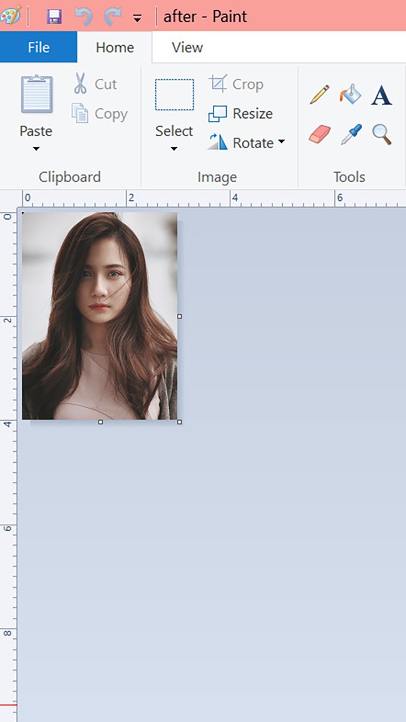Select the Fill with color bucket
Screen dimensions: 406x722
[350, 95]
